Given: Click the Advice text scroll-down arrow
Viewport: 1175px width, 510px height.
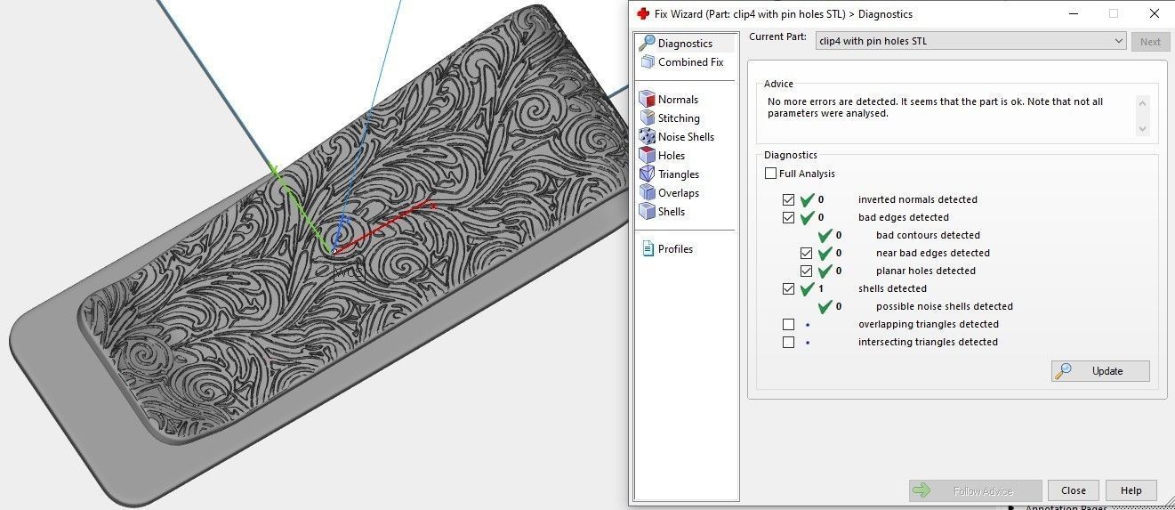Looking at the screenshot, I should tap(1143, 129).
